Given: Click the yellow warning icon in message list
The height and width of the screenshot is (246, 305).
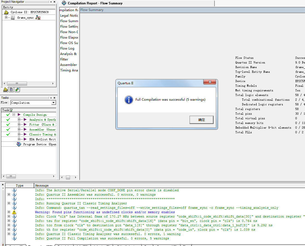Looking at the screenshot, I should [14, 212].
